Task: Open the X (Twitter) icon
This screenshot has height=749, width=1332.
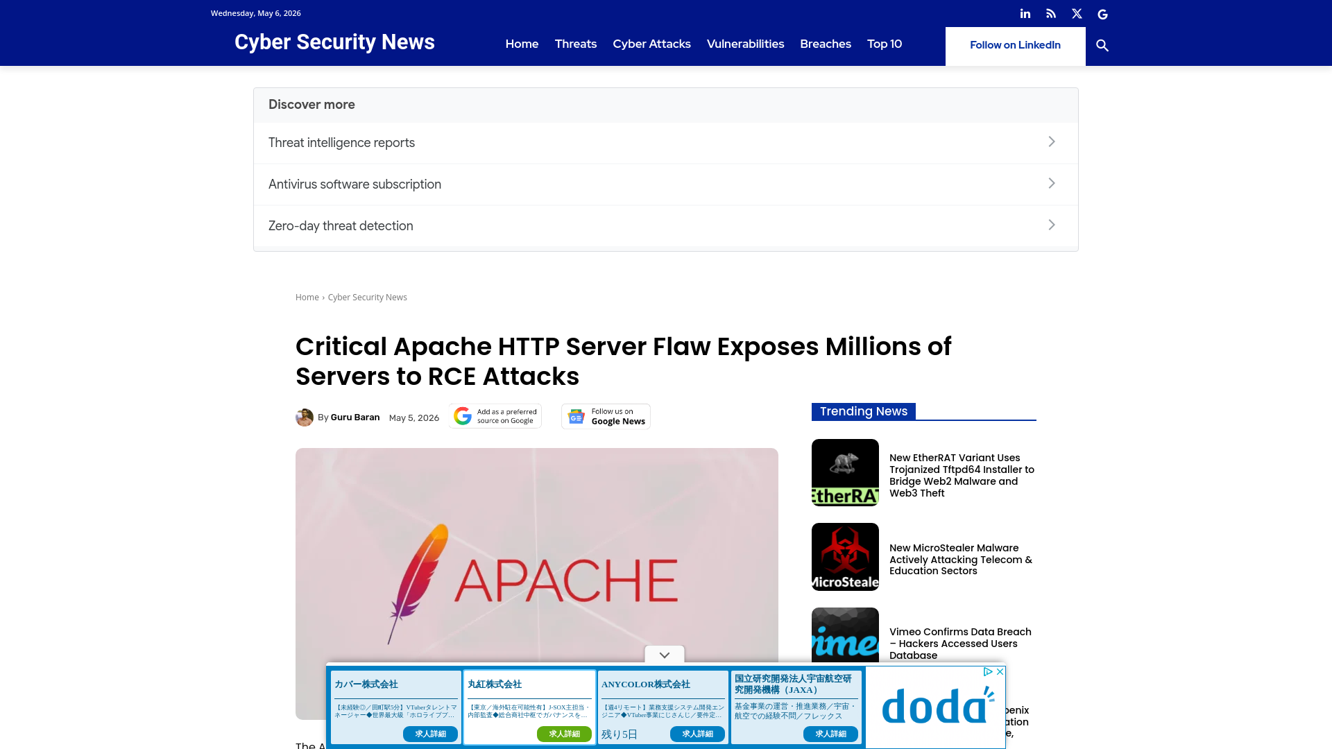Action: point(1077,14)
